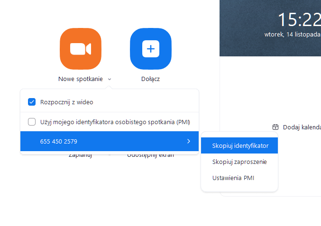Image resolution: width=321 pixels, height=226 pixels.
Task: Select the 655 450 2579 menu row
Action: click(x=110, y=141)
